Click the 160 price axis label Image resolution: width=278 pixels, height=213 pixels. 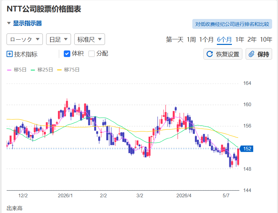pyautogui.click(x=247, y=105)
